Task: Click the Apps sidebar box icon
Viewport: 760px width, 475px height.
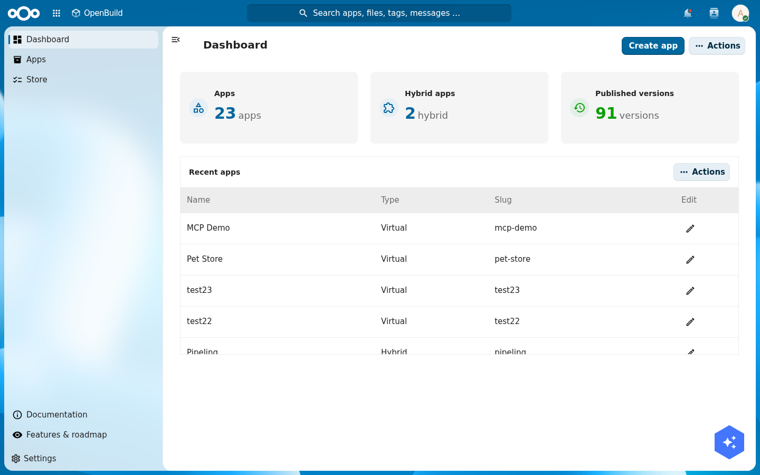Action: point(17,60)
